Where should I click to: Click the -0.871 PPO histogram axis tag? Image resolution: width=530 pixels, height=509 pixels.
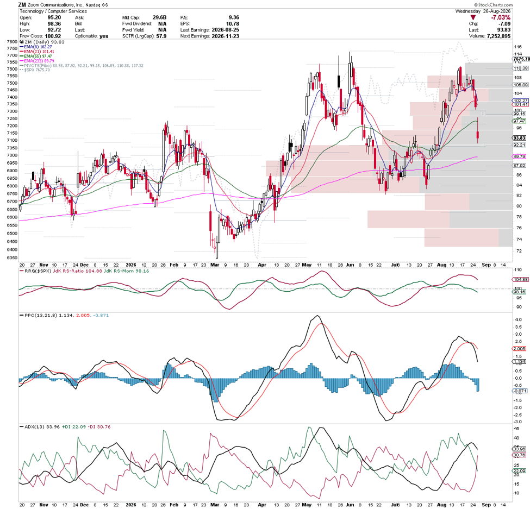[520, 391]
